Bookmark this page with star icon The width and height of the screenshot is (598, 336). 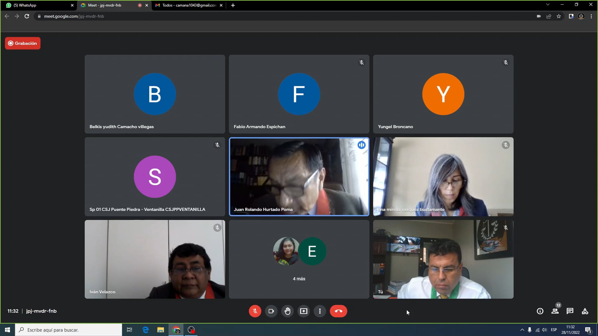(559, 16)
